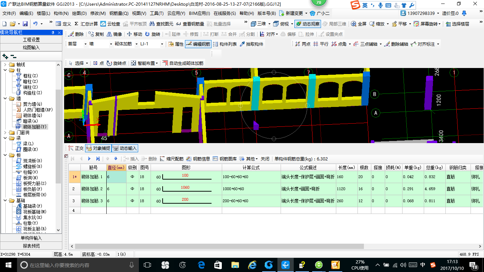Click 关闭 to close rebar editor
Image resolution: width=484 pixels, height=272 pixels.
[x=265, y=159]
